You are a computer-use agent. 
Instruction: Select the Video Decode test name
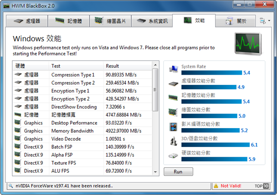(66, 139)
